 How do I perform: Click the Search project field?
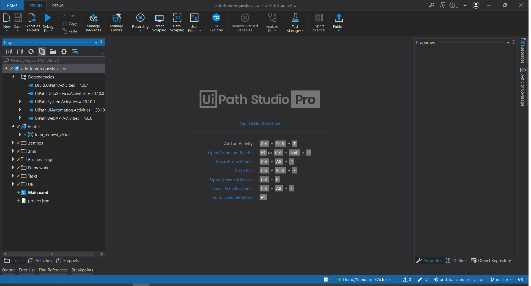(54, 61)
